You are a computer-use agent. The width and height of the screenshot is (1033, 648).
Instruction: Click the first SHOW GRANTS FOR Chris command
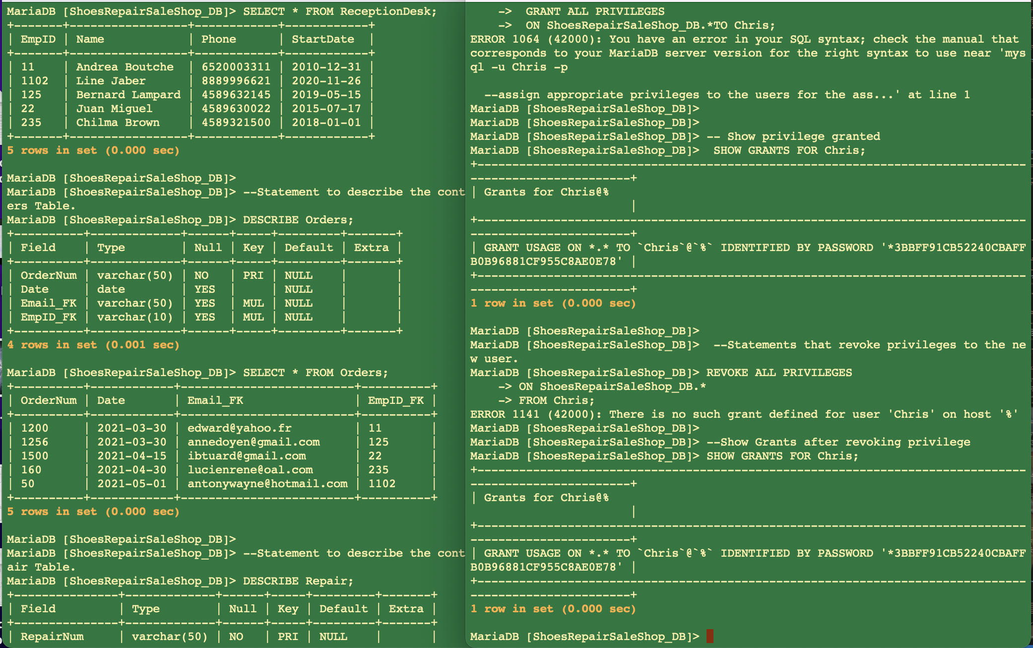click(789, 150)
